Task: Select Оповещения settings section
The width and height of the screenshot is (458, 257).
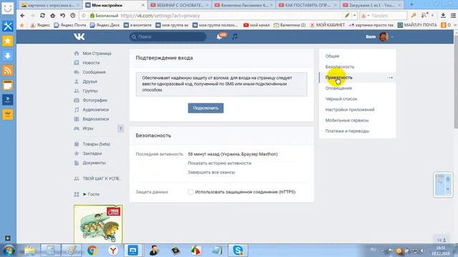Action: 338,89
